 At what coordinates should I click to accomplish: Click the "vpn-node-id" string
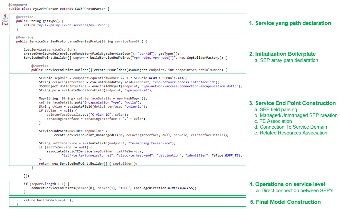136,90
